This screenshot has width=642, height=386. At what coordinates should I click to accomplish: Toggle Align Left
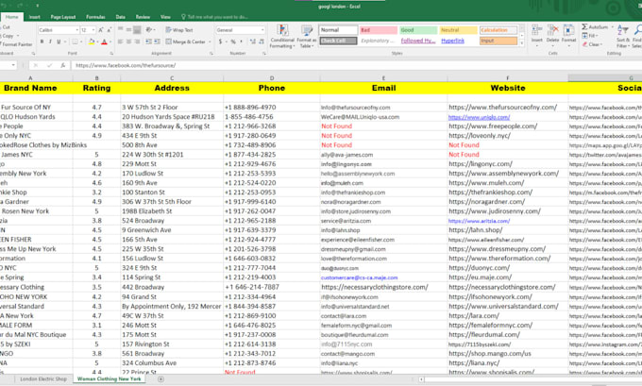[x=121, y=42]
